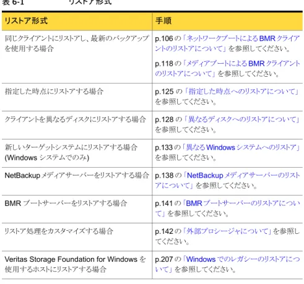
Task: Click page reference p.128
Action: pyautogui.click(x=164, y=119)
